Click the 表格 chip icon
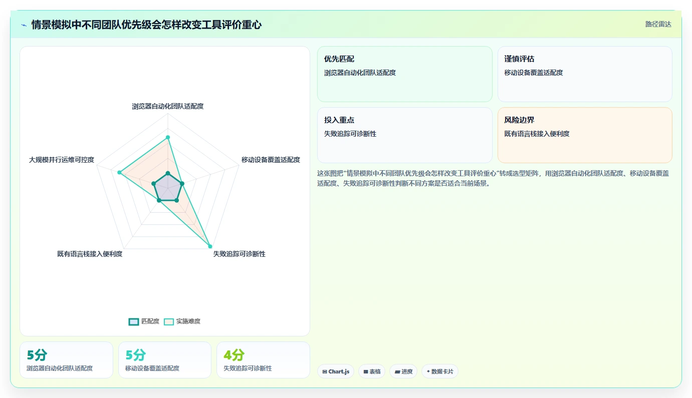The image size is (692, 398). point(366,371)
